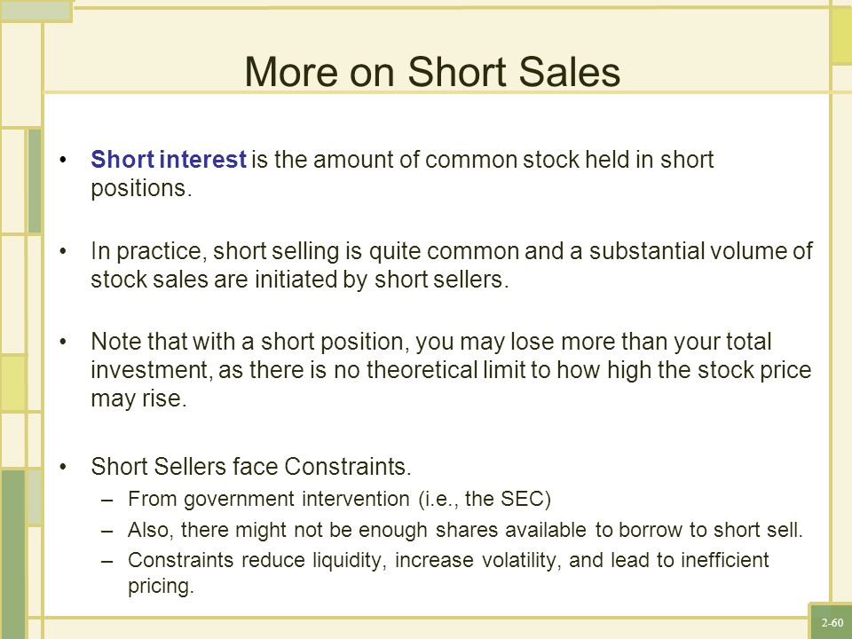Click the phrase "(i.e., the SEC)"
The image size is (852, 639).
pyautogui.click(x=485, y=499)
